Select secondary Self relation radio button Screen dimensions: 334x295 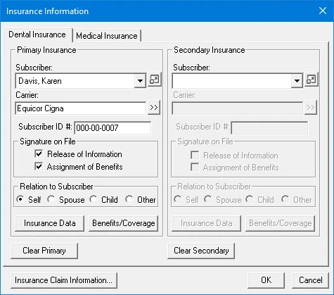click(x=177, y=199)
